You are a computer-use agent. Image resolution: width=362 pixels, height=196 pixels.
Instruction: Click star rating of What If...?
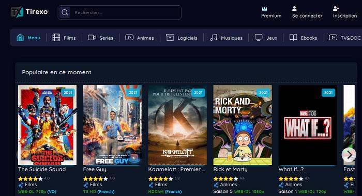coord(291,178)
